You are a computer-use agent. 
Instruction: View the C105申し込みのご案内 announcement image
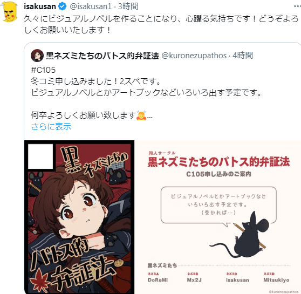pos(218,217)
